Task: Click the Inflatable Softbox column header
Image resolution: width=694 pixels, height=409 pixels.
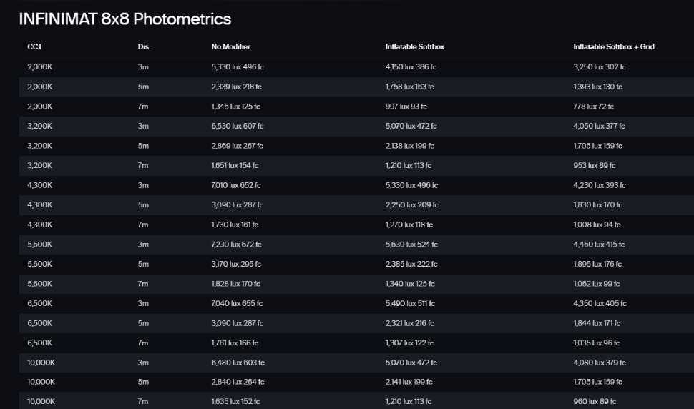Action: (x=415, y=47)
